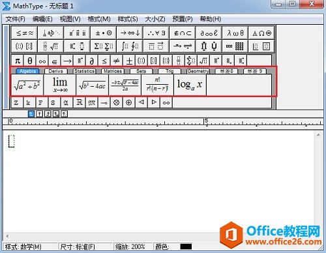326x253 pixels.
Task: Insert the plus-minus symbol ± in small bar
Action: [129, 61]
